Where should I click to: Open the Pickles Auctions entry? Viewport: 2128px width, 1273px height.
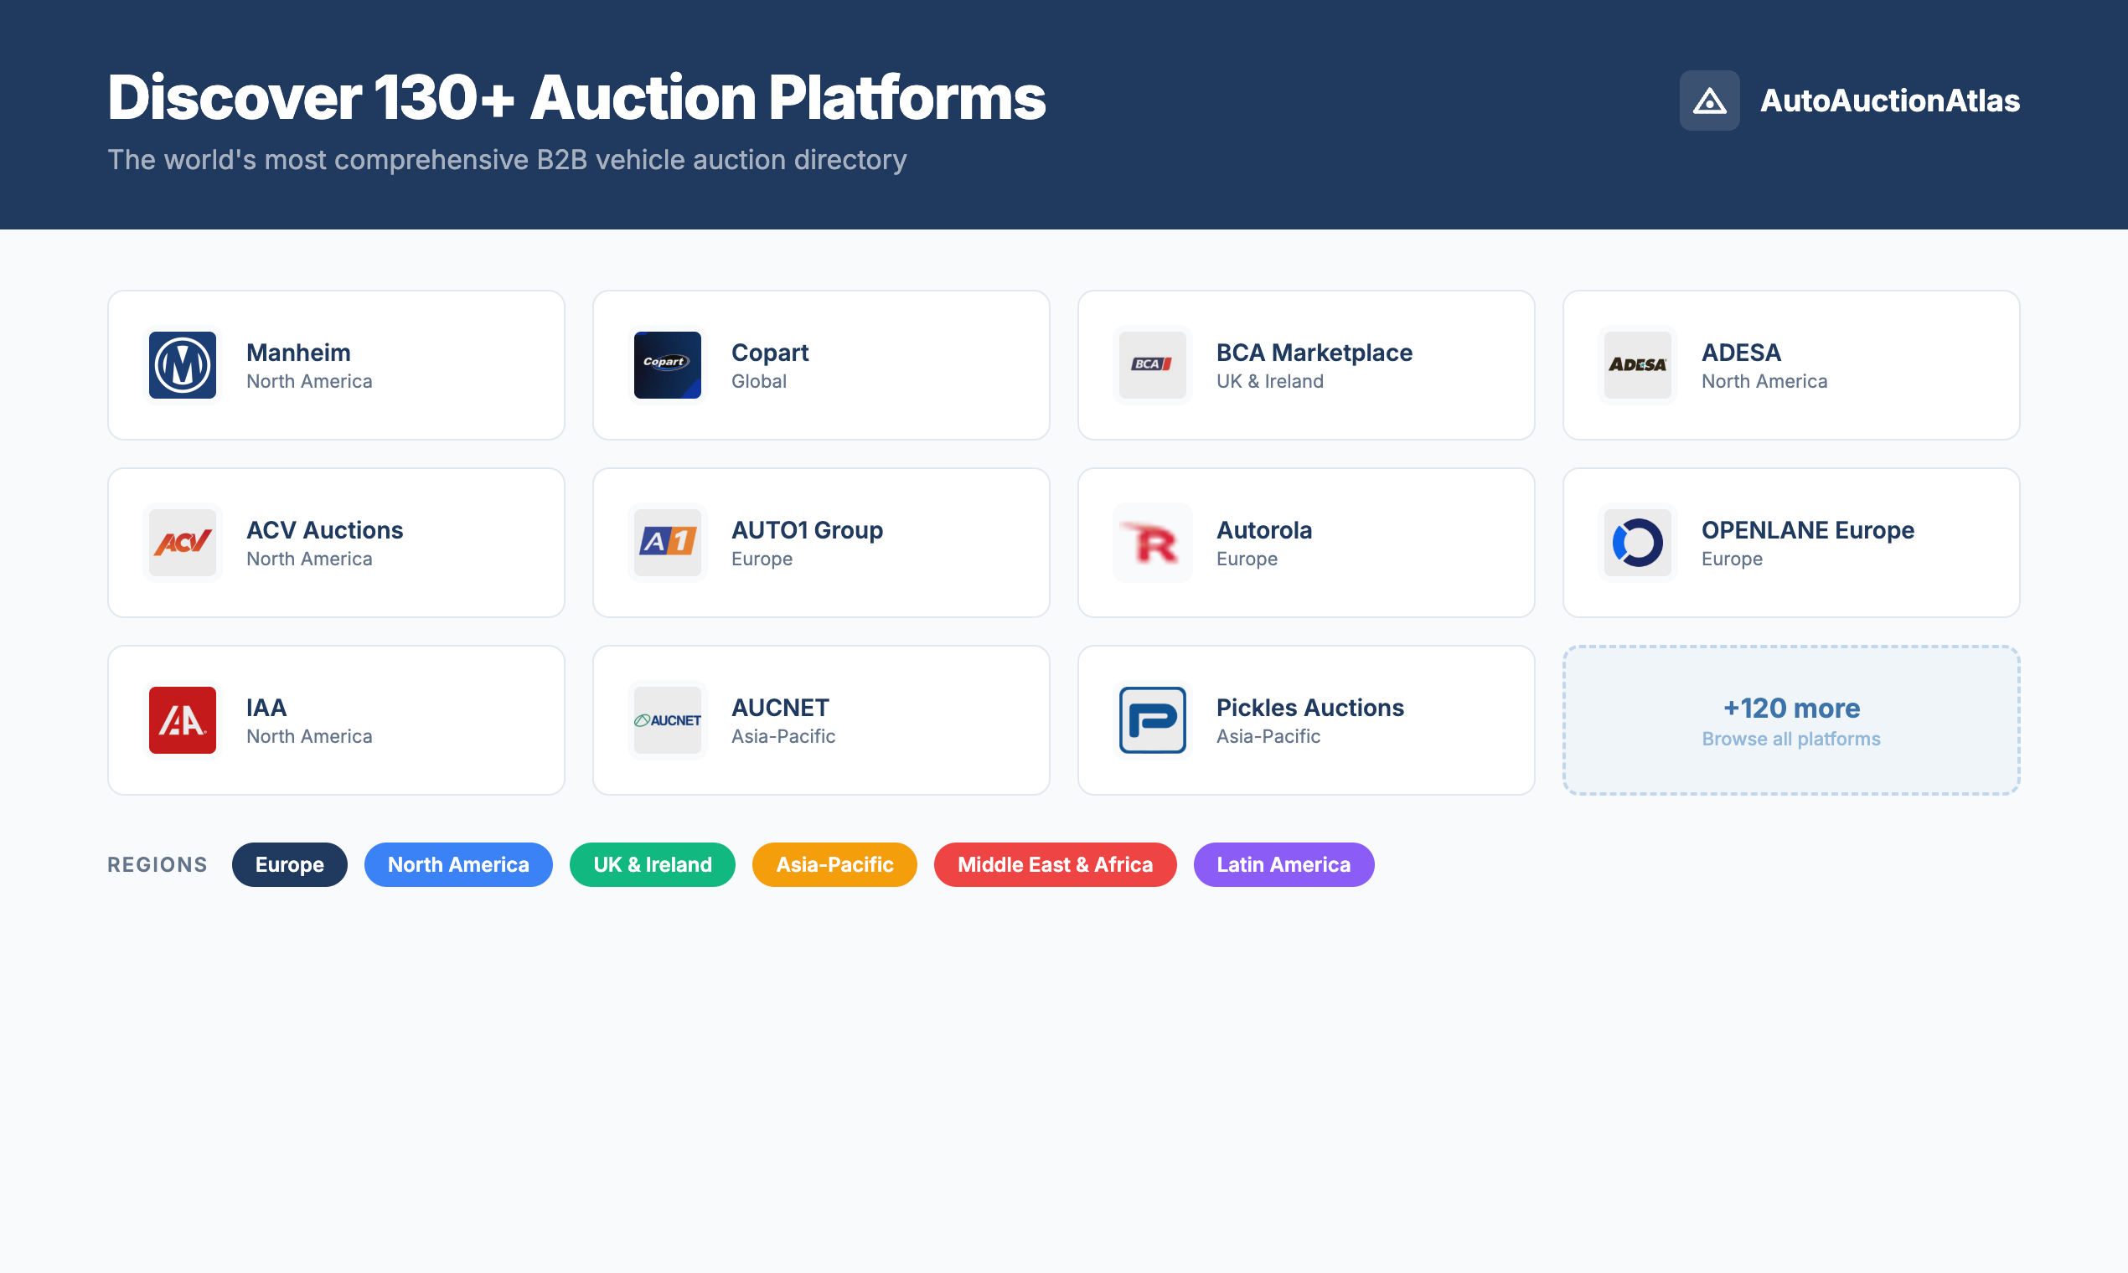pos(1305,719)
